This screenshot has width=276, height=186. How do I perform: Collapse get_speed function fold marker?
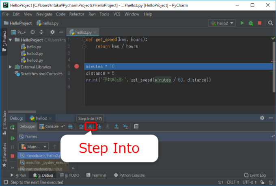(x=84, y=40)
